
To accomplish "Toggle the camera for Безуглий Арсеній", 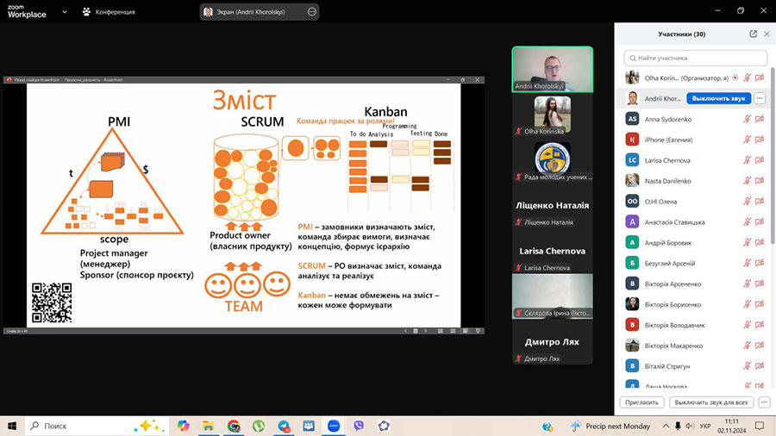I will pyautogui.click(x=760, y=263).
